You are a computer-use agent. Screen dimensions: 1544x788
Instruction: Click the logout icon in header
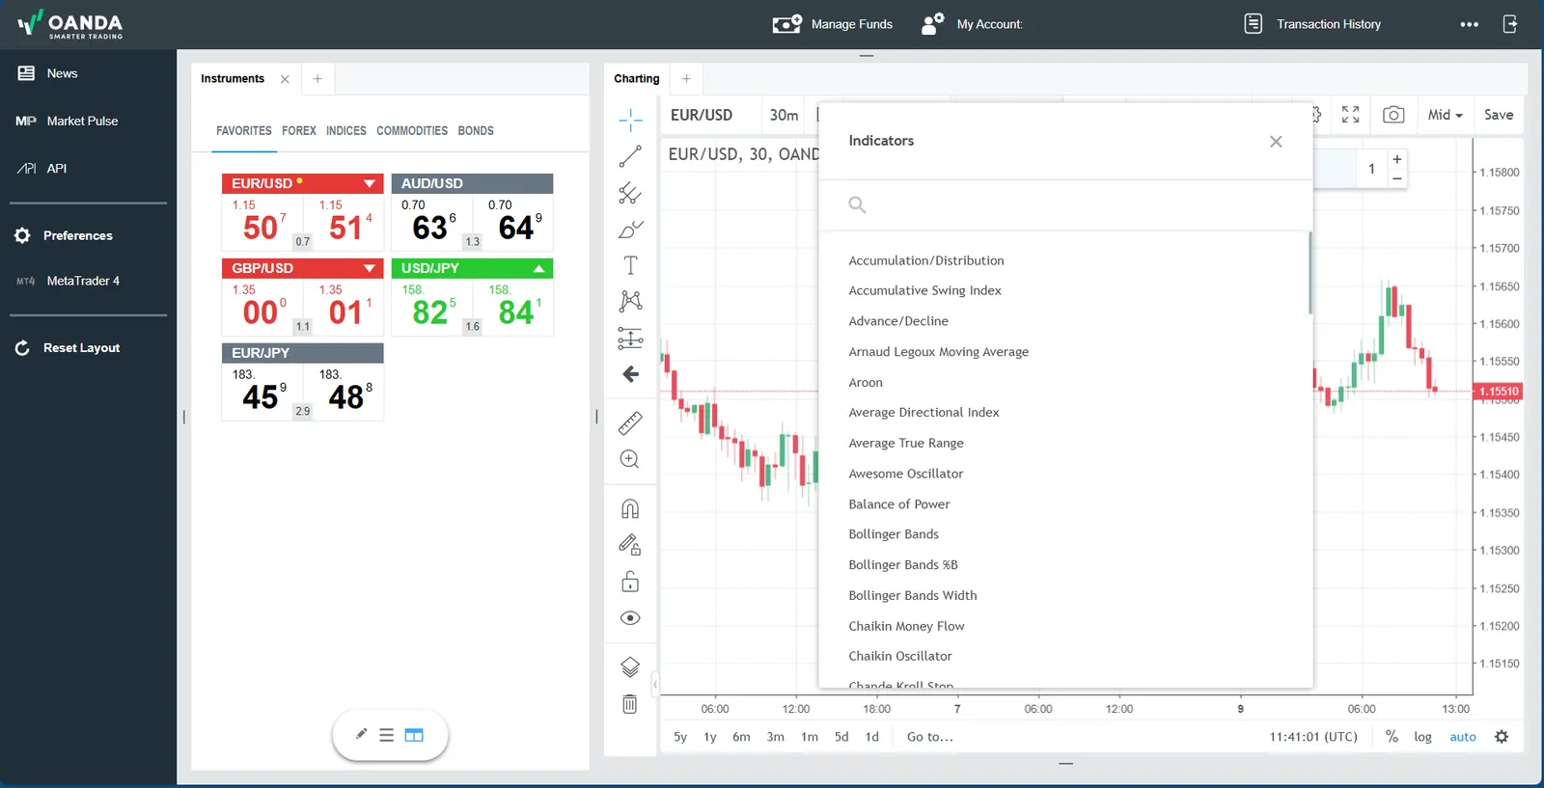coord(1511,24)
